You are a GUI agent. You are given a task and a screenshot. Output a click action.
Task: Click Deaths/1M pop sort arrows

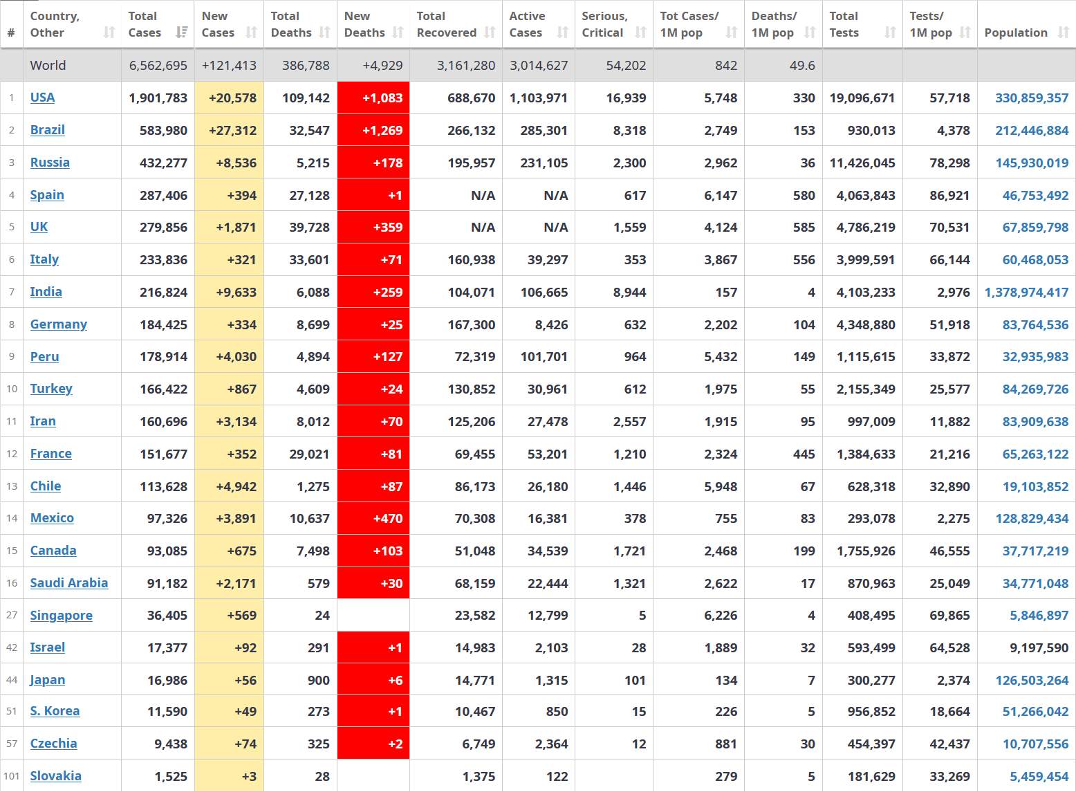[x=810, y=33]
